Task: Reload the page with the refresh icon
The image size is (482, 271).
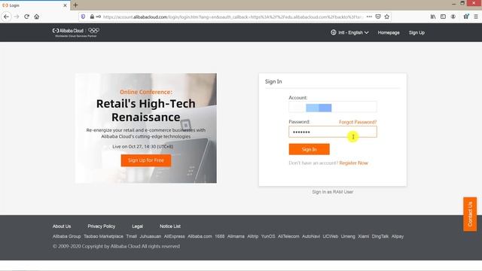Action: coord(27,17)
